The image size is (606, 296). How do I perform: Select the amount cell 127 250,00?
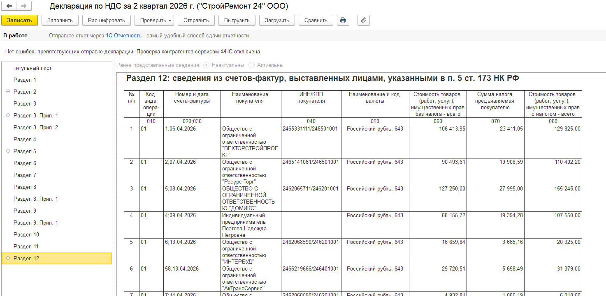(438, 198)
